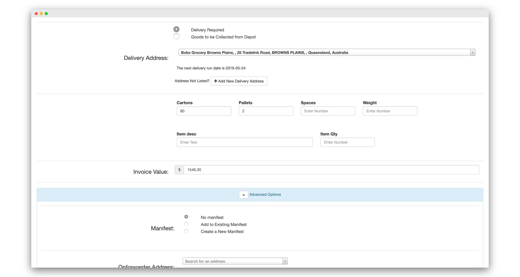
Task: Click the green window zoom button
Action: [x=46, y=13]
